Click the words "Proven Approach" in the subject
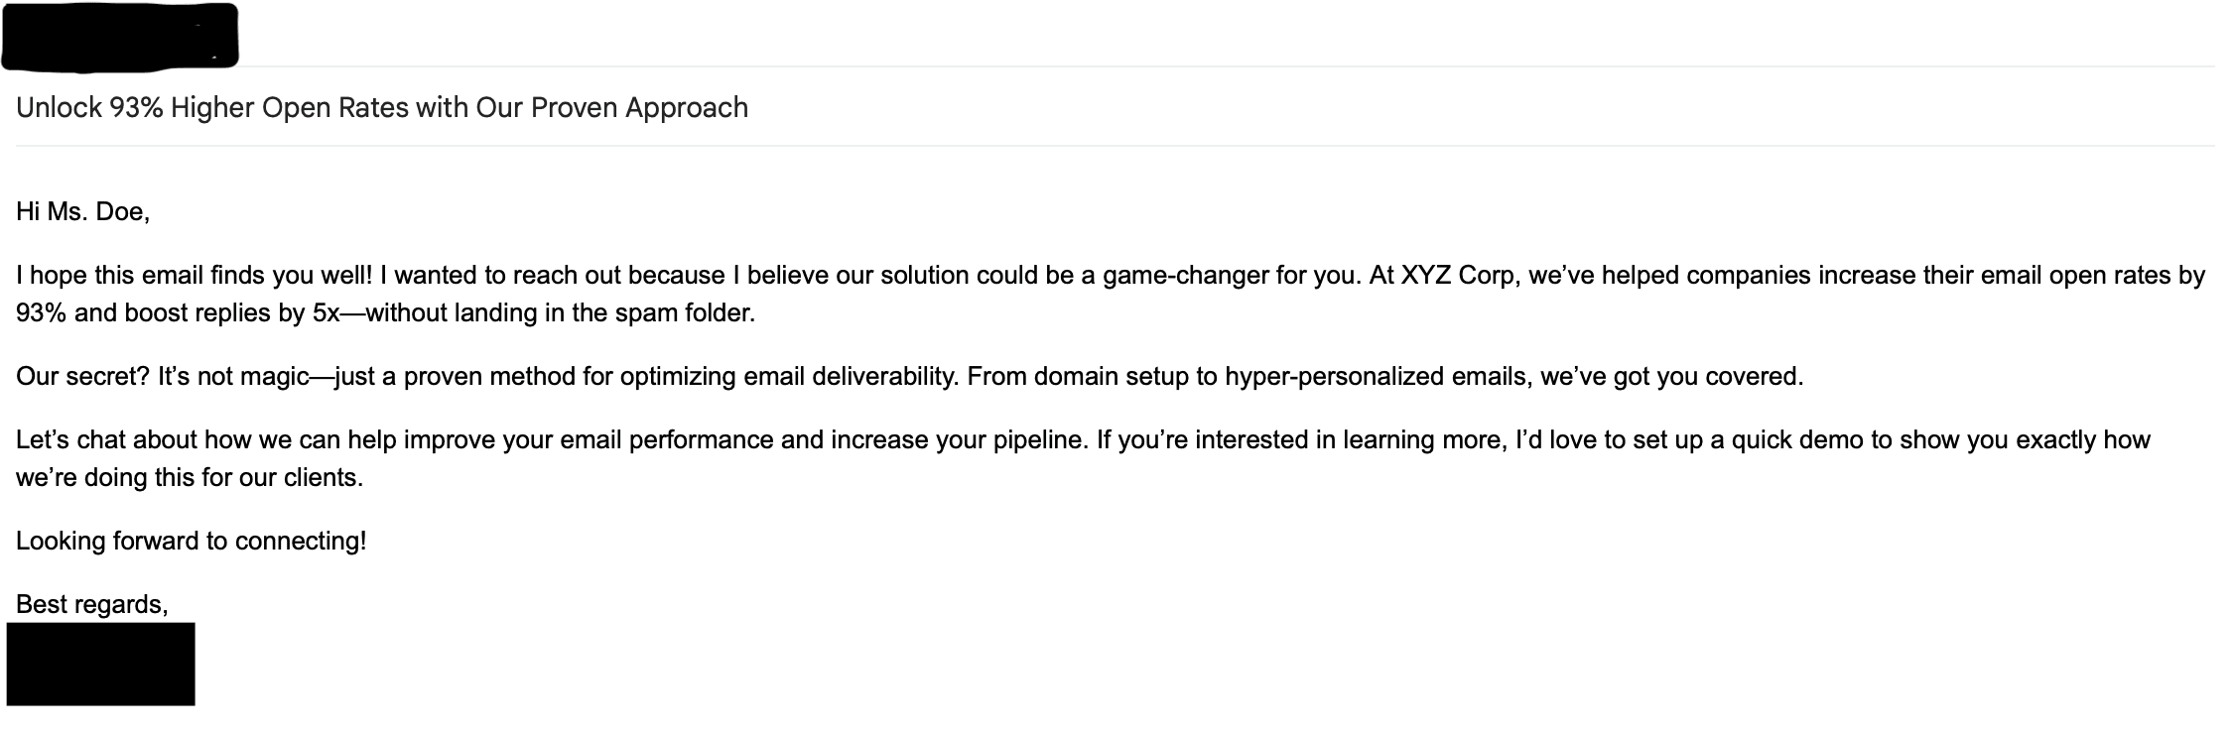The height and width of the screenshot is (732, 2233). pyautogui.click(x=639, y=107)
